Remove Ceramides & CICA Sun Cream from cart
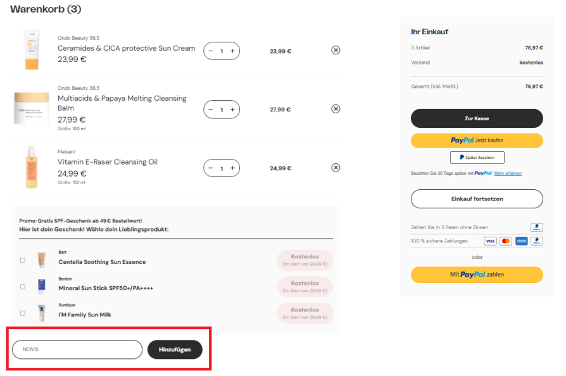 click(336, 50)
